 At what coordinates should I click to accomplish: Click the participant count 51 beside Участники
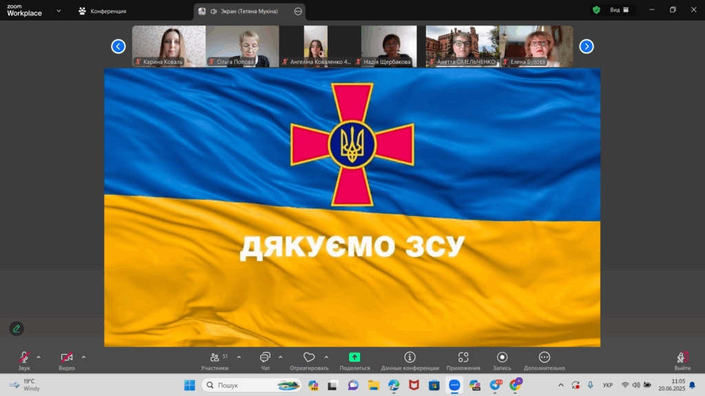[x=225, y=357]
